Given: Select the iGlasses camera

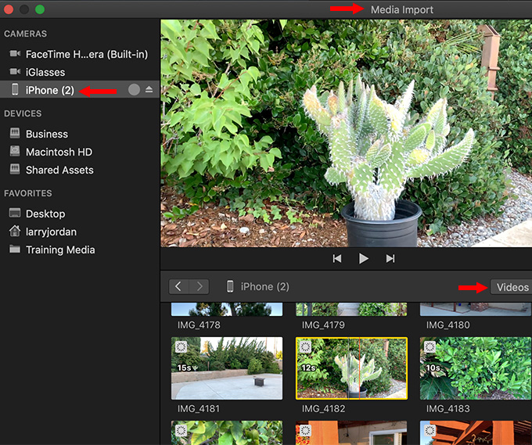Looking at the screenshot, I should tap(80, 72).
